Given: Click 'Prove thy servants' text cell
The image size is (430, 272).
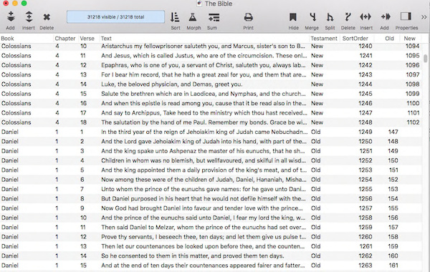Looking at the screenshot, I should (x=204, y=237).
